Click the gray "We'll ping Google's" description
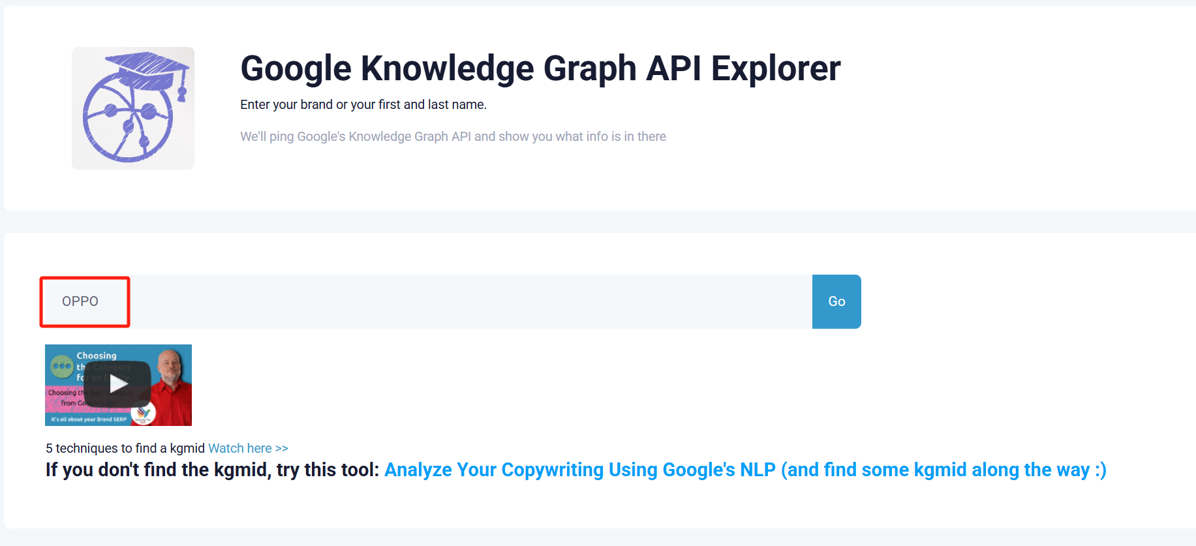Screen dimensions: 1196x546 click(x=452, y=136)
